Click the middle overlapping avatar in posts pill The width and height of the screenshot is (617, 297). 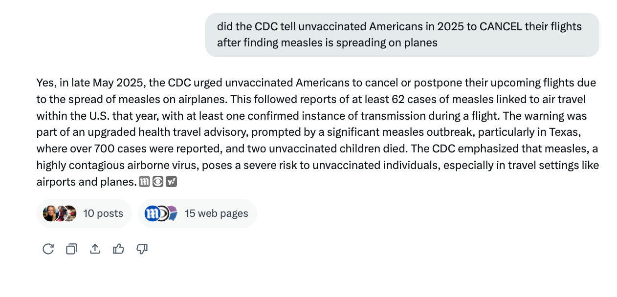pos(62,213)
